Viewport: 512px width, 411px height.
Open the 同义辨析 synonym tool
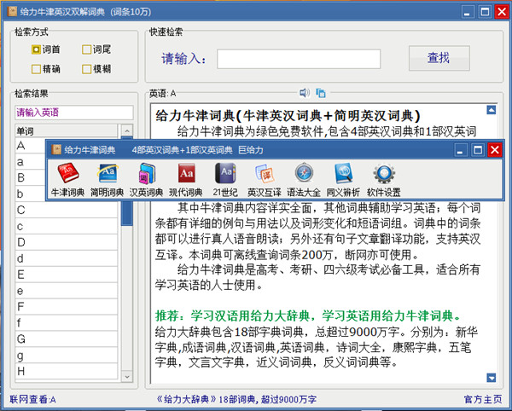343,180
